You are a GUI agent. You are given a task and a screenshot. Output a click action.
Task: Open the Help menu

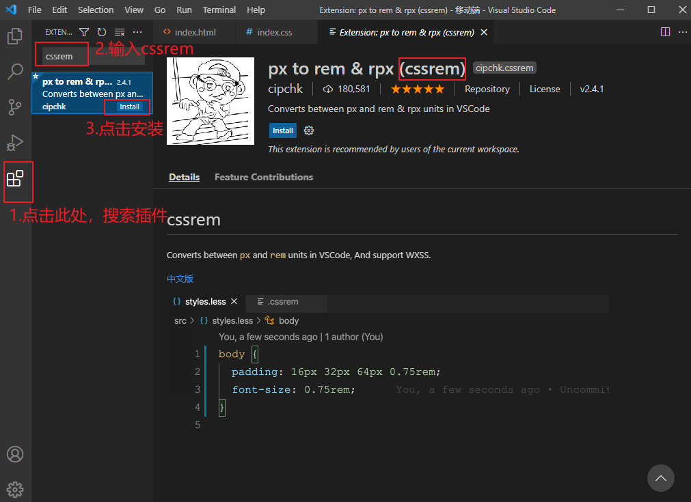tap(256, 10)
